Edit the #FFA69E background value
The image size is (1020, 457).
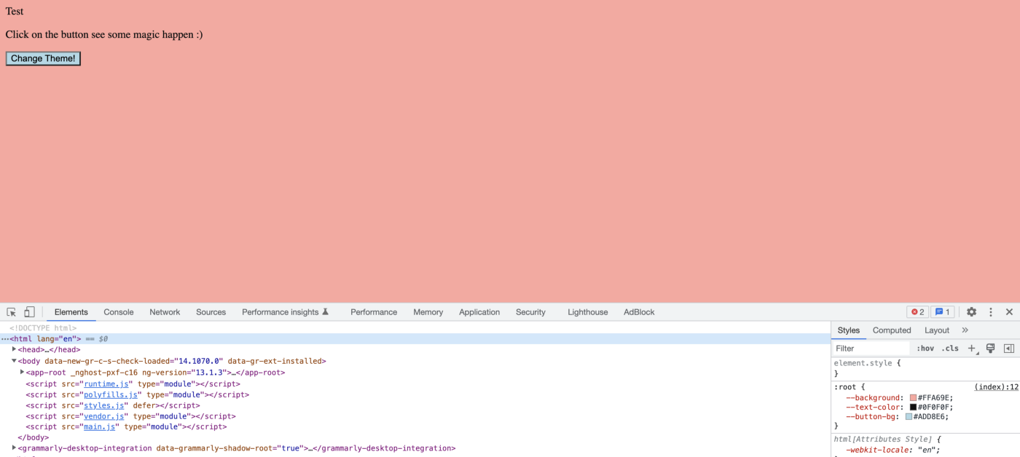pos(934,398)
